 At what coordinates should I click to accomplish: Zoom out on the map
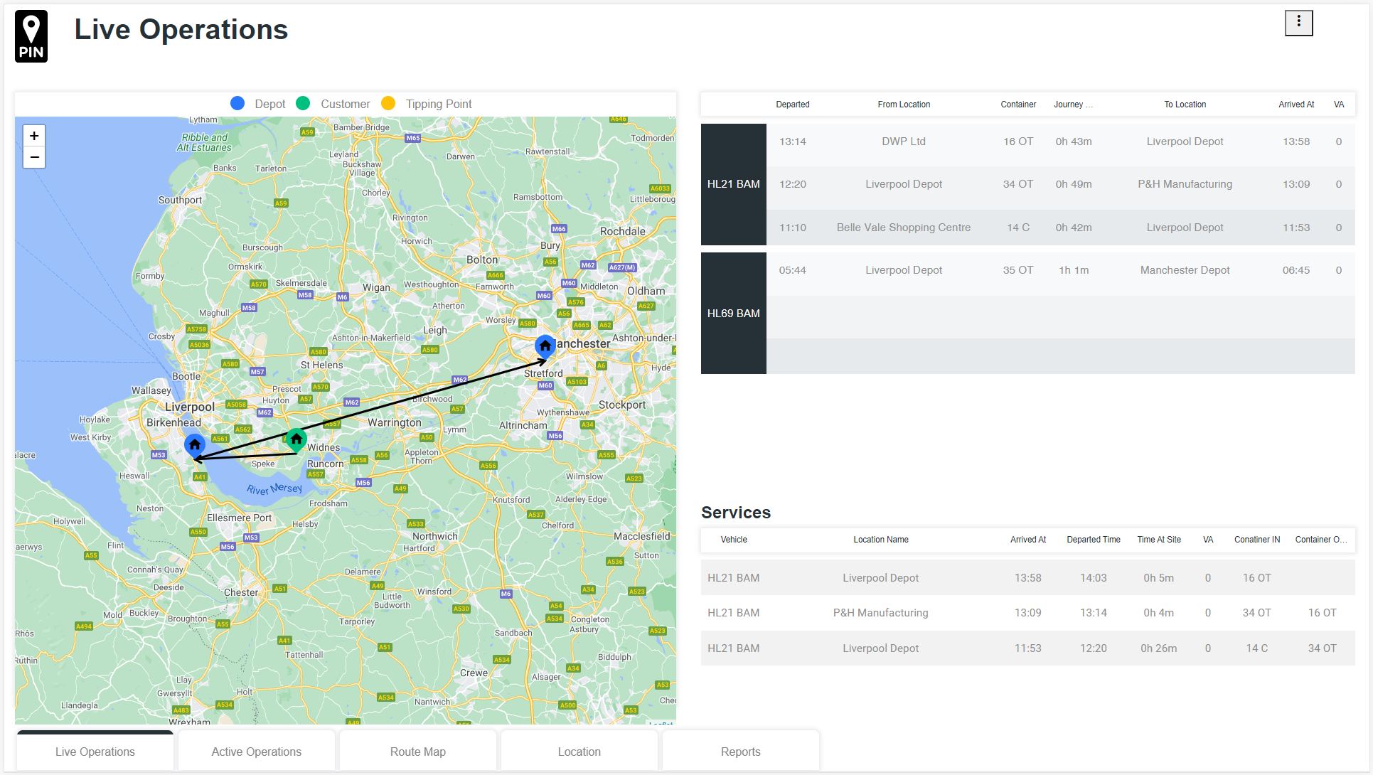point(34,157)
